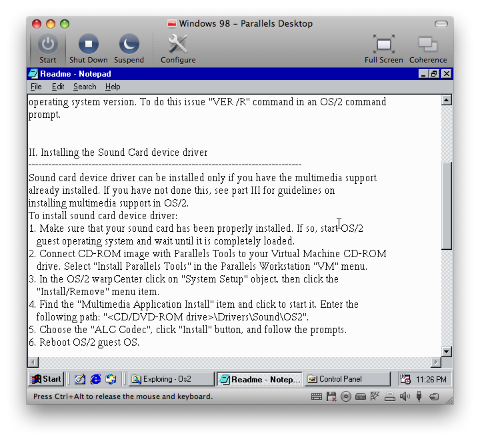Click the horizontal scrollbar left arrow
The height and width of the screenshot is (441, 480).
(x=33, y=362)
